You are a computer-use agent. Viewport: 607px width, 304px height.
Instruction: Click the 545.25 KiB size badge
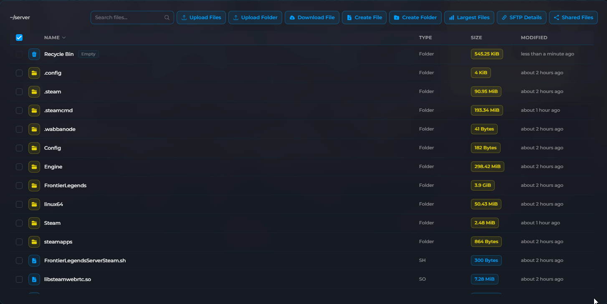coord(487,54)
